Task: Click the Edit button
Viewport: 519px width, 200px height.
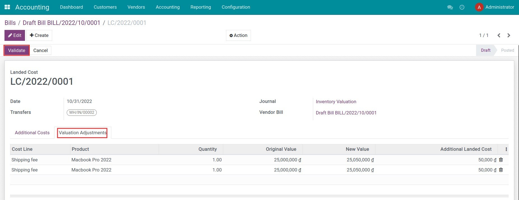Action: click(15, 35)
